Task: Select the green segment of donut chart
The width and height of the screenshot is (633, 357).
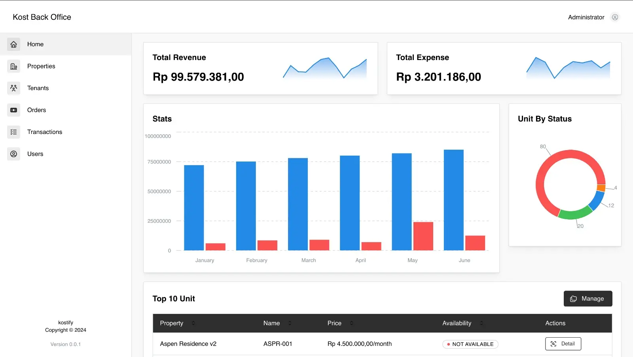Action: point(574,214)
